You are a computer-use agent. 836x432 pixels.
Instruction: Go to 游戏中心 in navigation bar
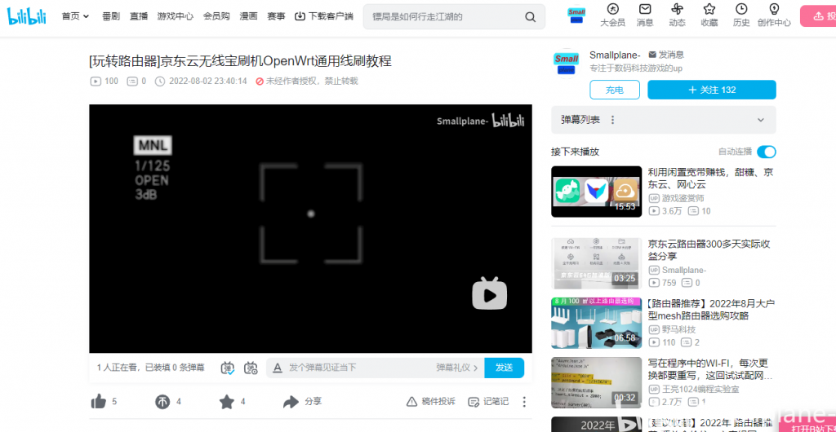point(175,16)
